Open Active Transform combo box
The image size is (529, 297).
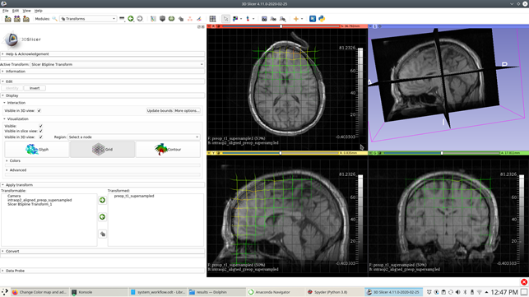click(117, 64)
